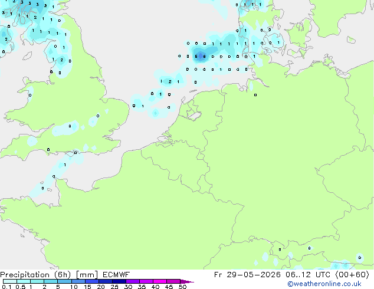Click the legend scale label '0.1'

pos(6,287)
